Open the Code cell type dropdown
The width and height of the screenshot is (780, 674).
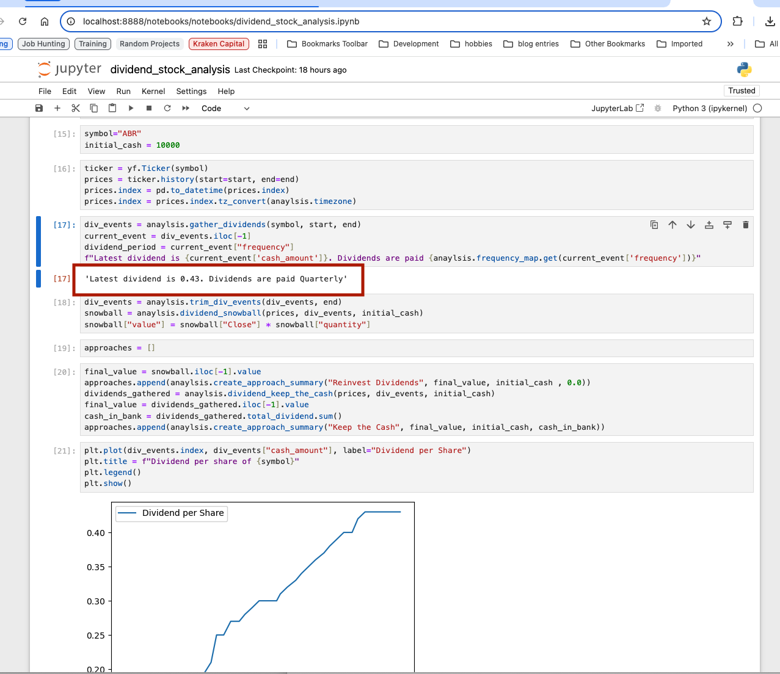coord(225,108)
